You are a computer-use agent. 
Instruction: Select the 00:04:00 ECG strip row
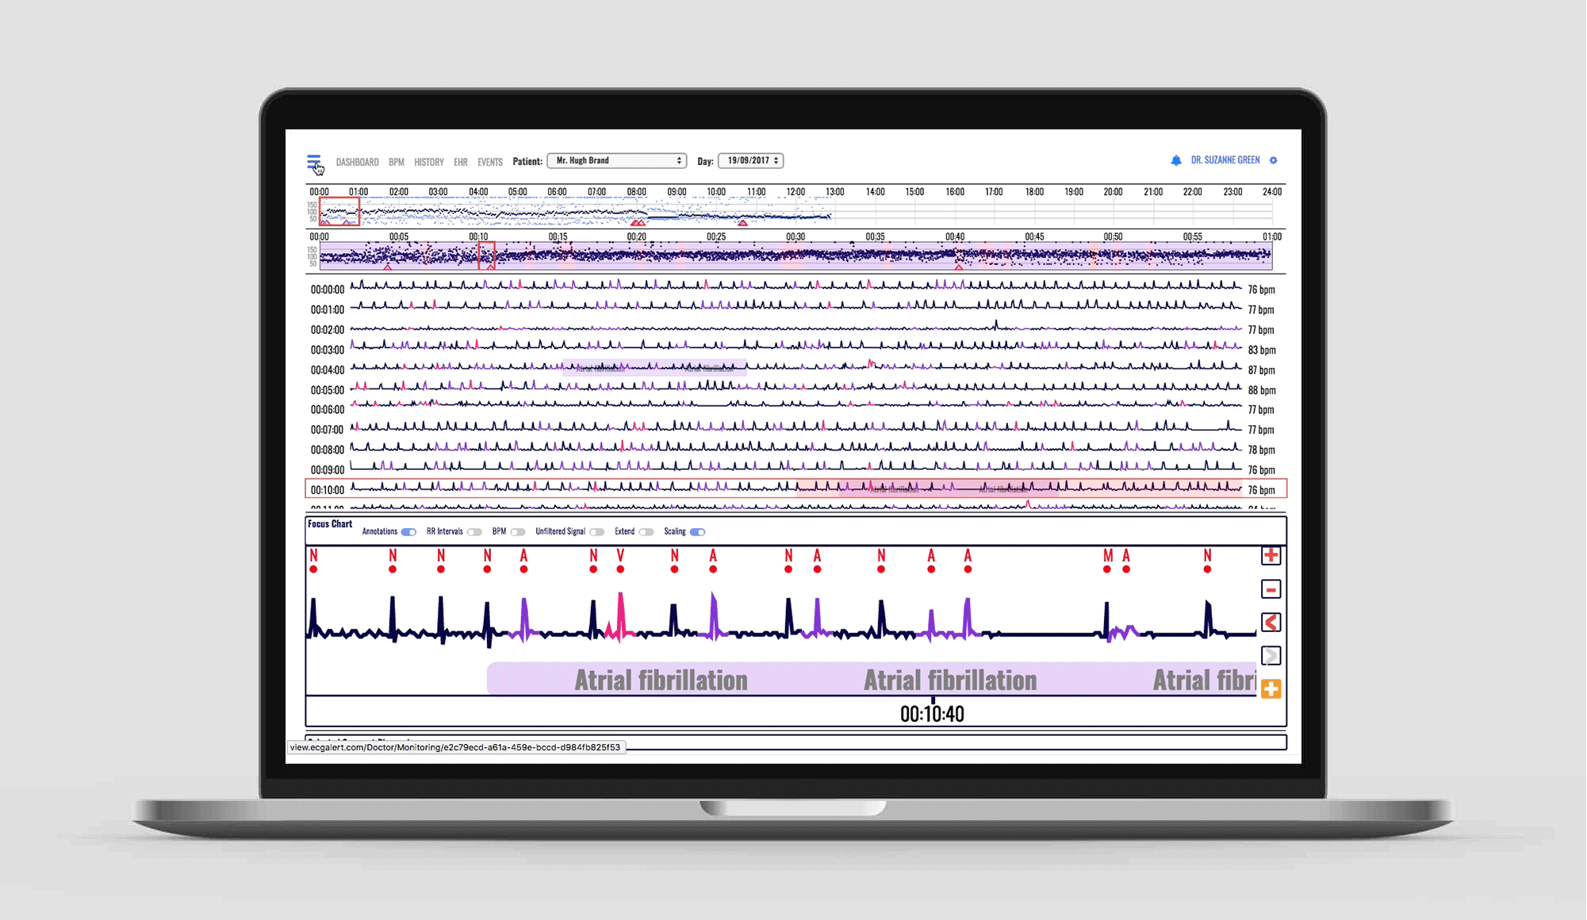coord(795,370)
